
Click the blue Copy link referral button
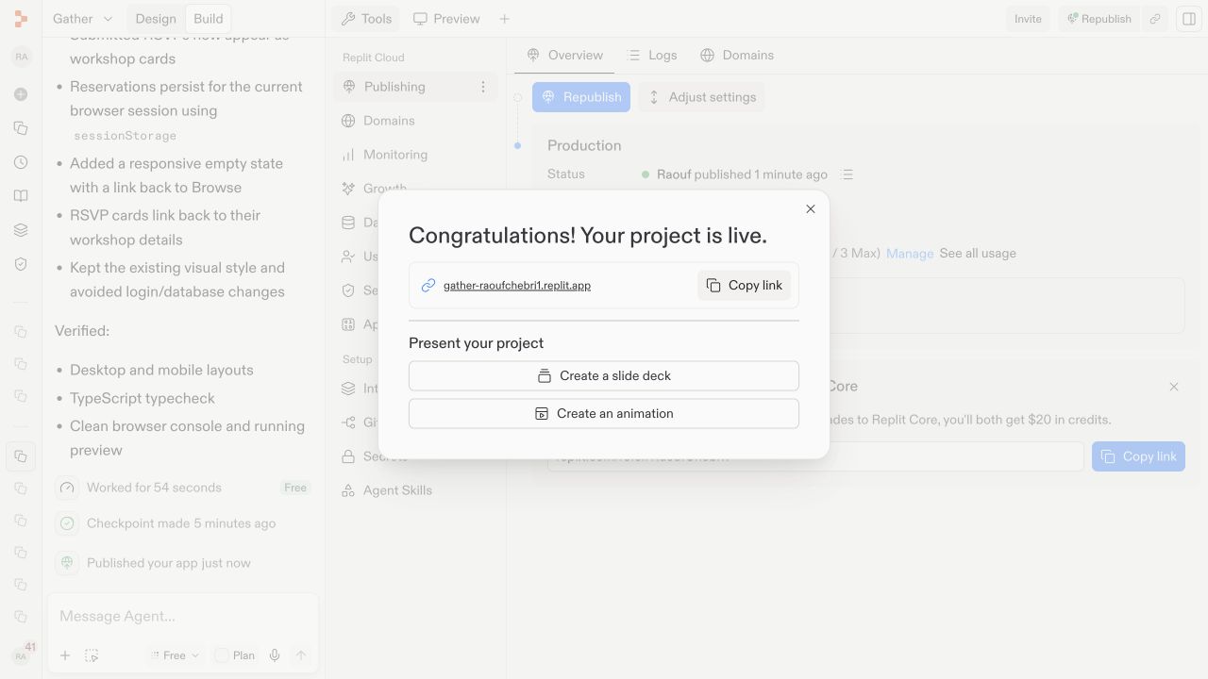pos(1138,456)
